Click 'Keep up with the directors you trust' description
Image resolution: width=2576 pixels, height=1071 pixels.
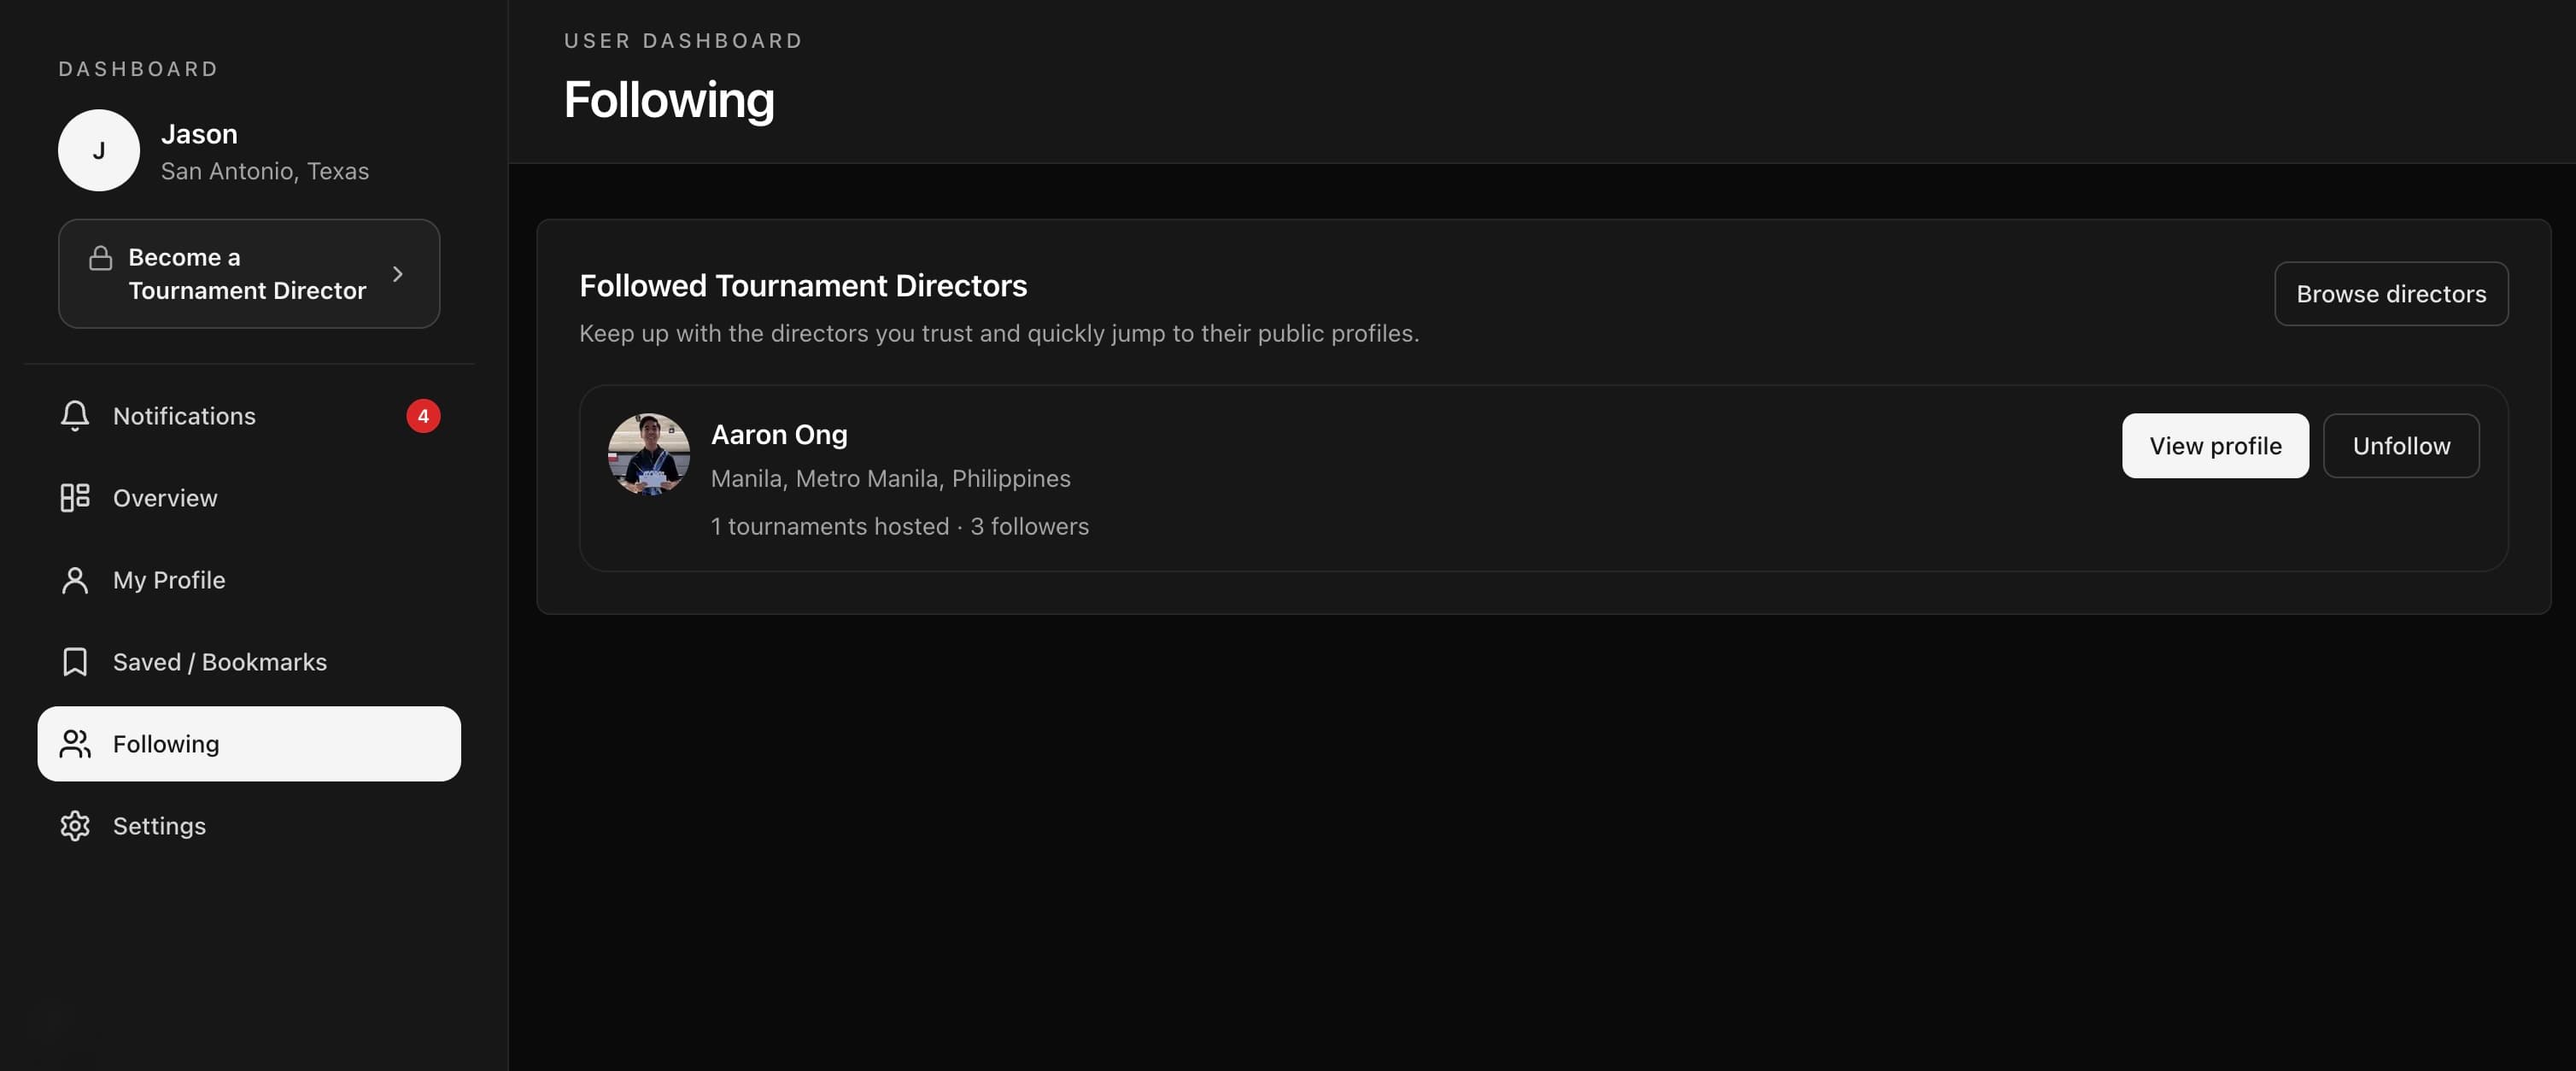tap(999, 334)
